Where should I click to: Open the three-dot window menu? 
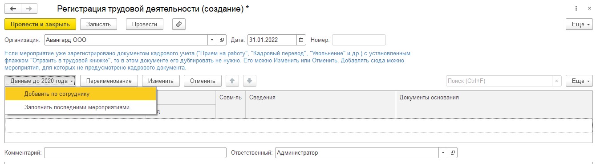tap(576, 8)
